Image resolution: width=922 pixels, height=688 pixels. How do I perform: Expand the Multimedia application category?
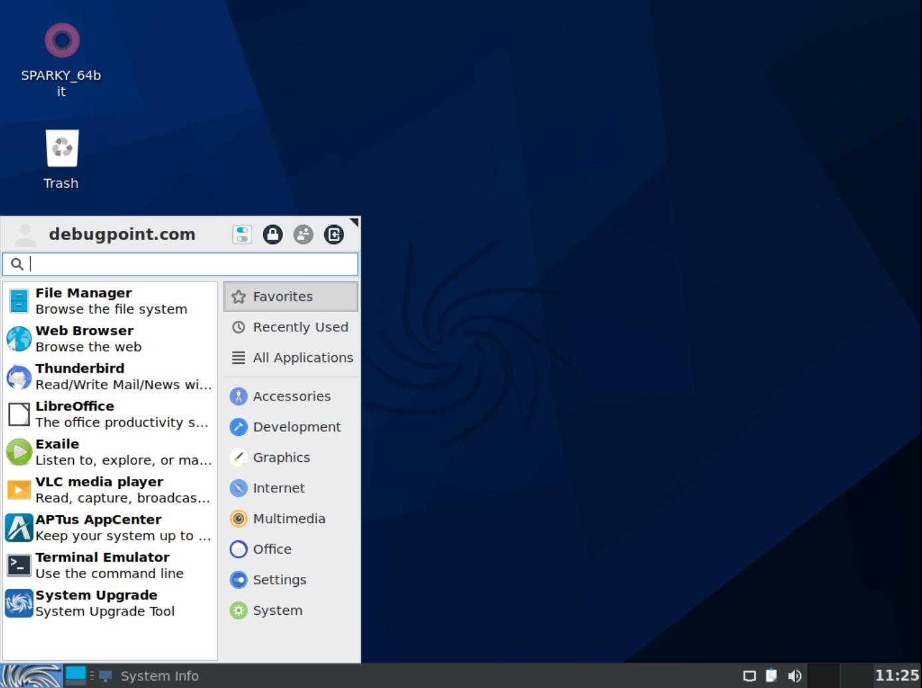click(289, 518)
